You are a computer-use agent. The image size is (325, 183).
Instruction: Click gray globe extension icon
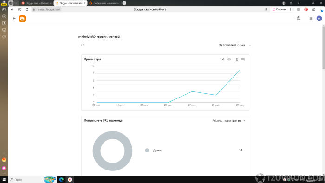299,9
